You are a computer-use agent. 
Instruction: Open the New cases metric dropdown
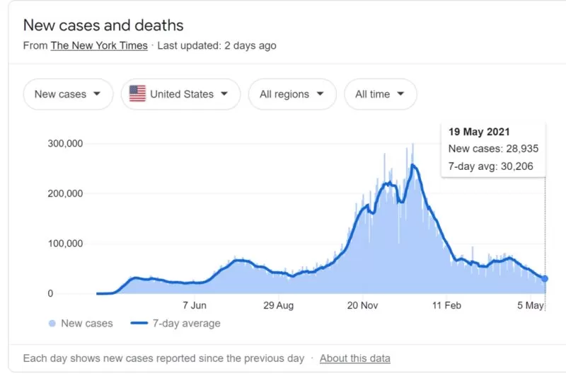[x=68, y=94]
